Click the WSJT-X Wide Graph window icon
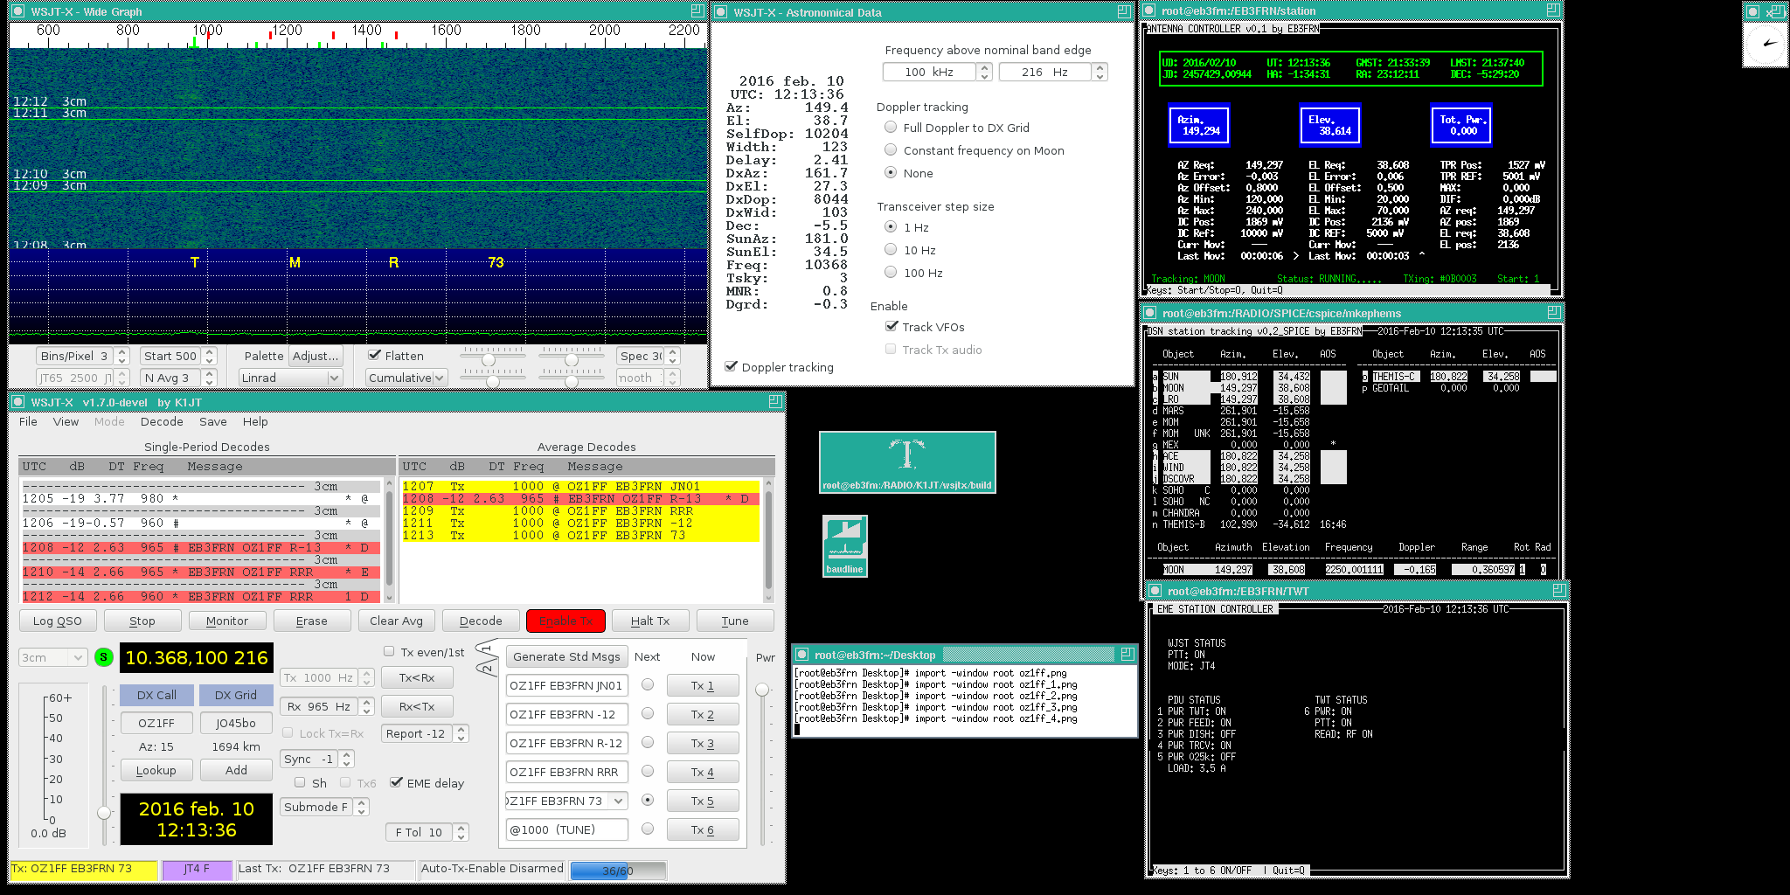 click(18, 11)
